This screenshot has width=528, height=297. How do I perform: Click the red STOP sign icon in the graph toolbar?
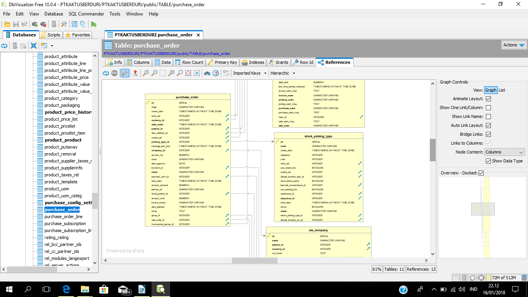[x=114, y=73]
